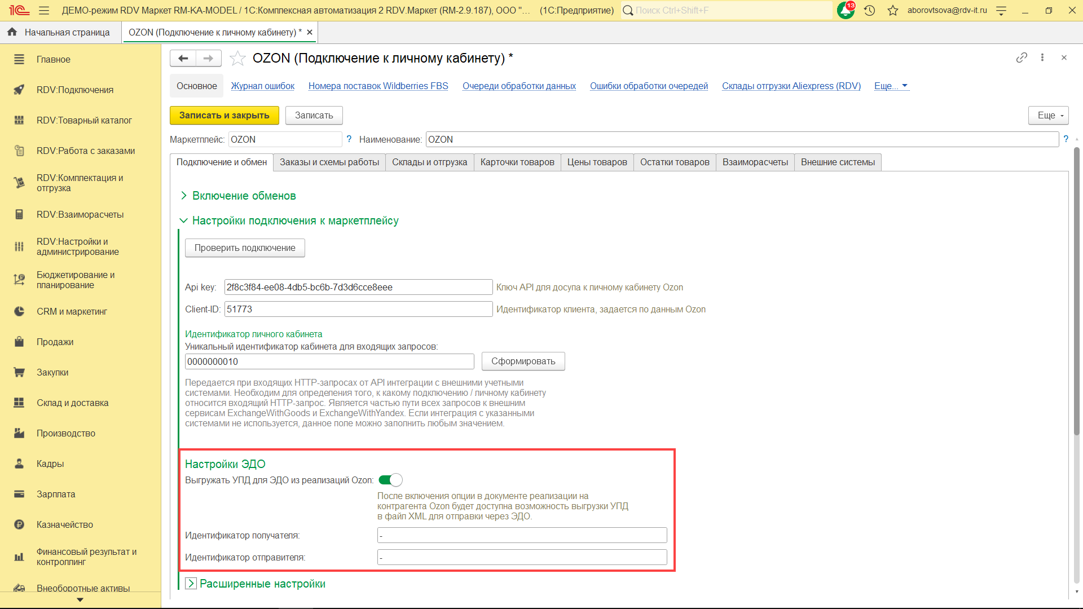Viewport: 1083px width, 609px height.
Task: Open the history clock icon
Action: click(869, 10)
